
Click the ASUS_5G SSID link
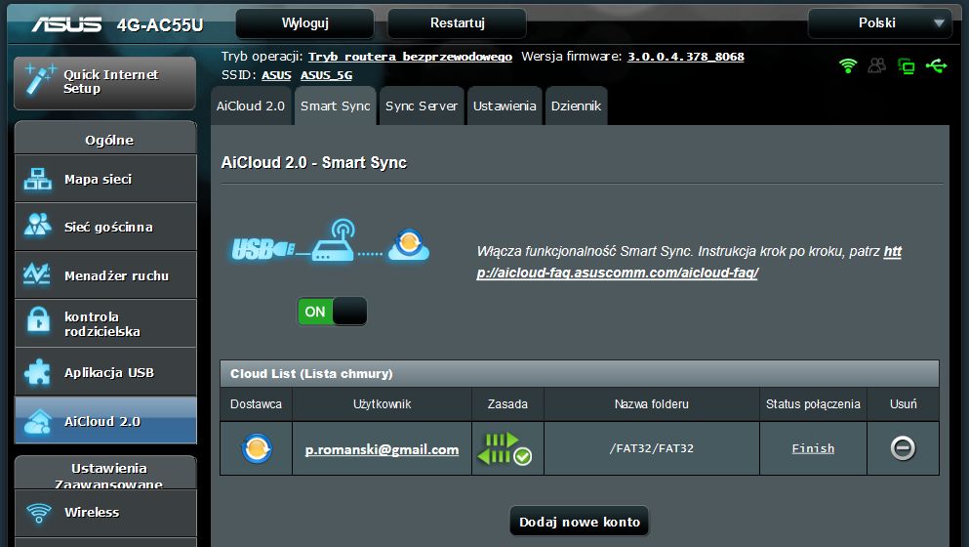(326, 75)
